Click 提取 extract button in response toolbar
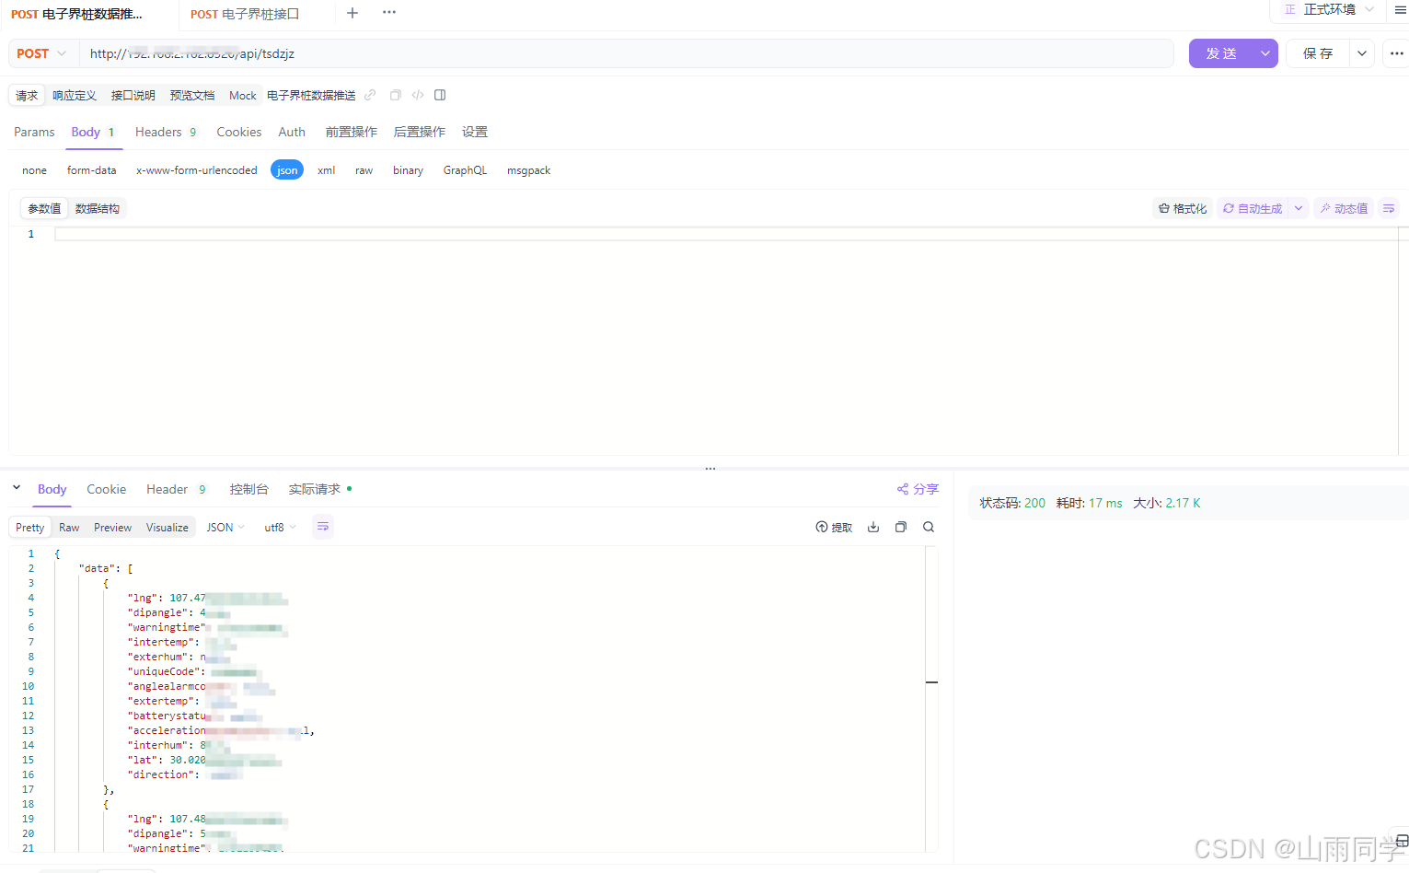 (834, 528)
